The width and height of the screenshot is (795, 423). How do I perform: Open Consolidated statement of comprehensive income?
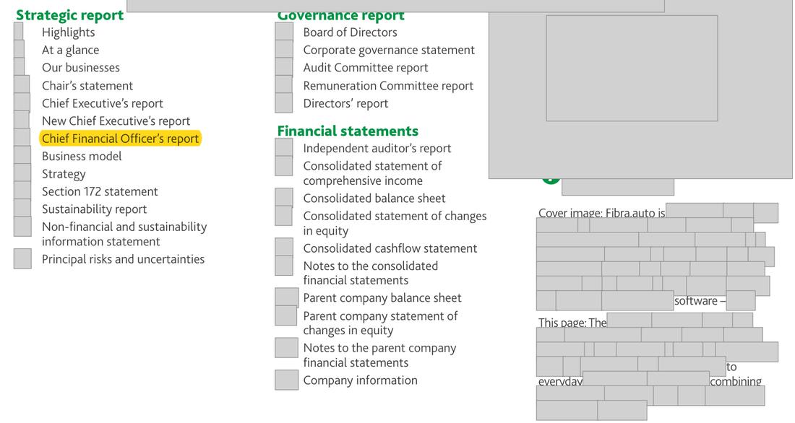point(373,173)
